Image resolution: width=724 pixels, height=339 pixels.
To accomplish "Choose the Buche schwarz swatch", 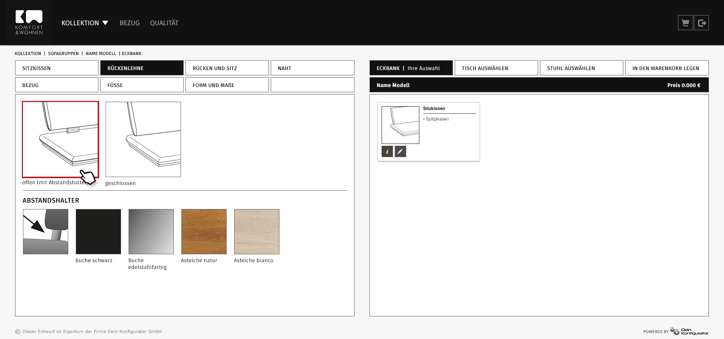I will click(98, 232).
